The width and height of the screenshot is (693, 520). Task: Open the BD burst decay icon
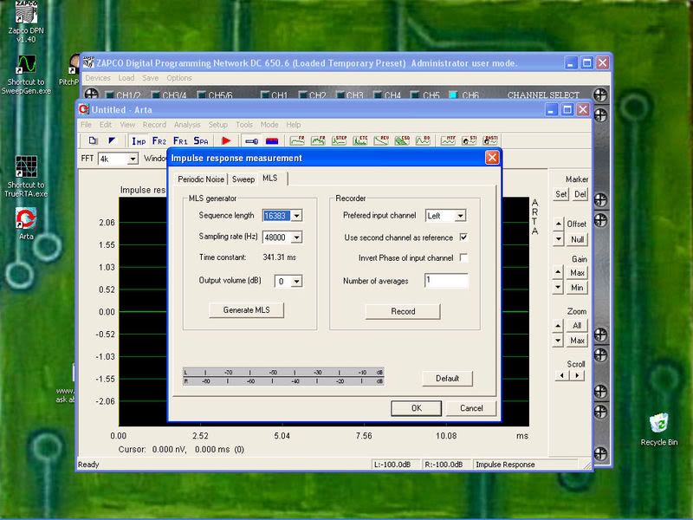pos(423,140)
